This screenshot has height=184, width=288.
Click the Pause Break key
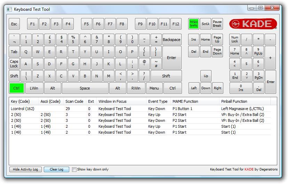coord(217,24)
